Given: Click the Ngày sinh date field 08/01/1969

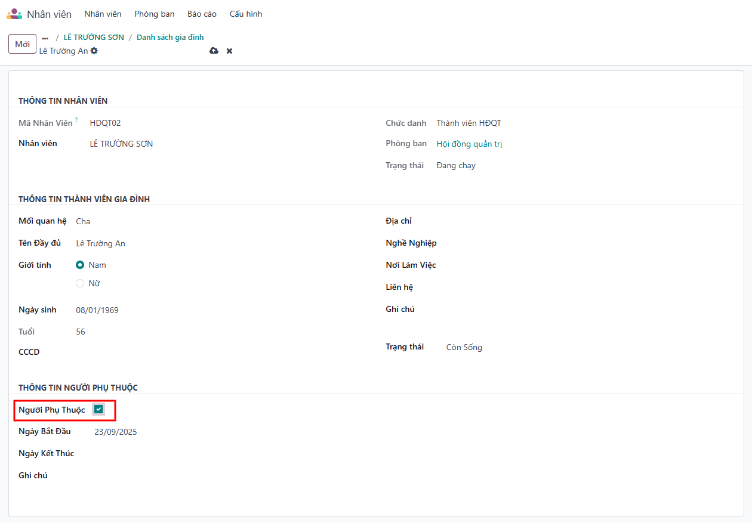Looking at the screenshot, I should (221, 310).
